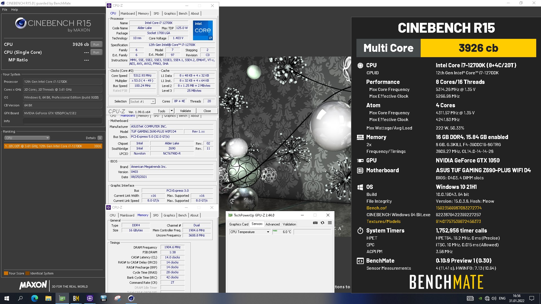The image size is (541, 304).
Task: Switch to CPU-Z via the purple chip taskbar icon
Action: pyautogui.click(x=90, y=298)
